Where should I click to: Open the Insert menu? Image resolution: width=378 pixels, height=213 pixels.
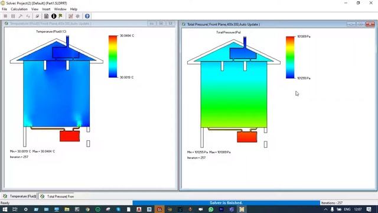point(46,9)
